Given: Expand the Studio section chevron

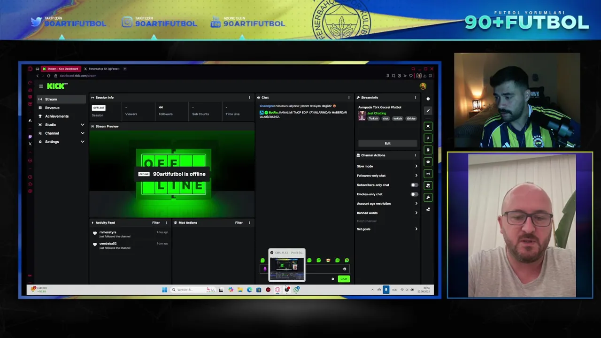Looking at the screenshot, I should (82, 125).
